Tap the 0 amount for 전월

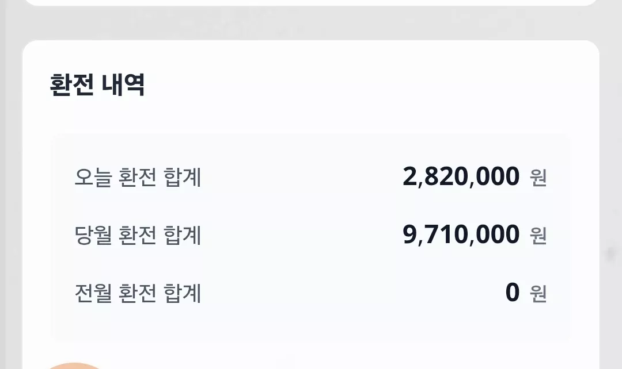[x=513, y=293]
